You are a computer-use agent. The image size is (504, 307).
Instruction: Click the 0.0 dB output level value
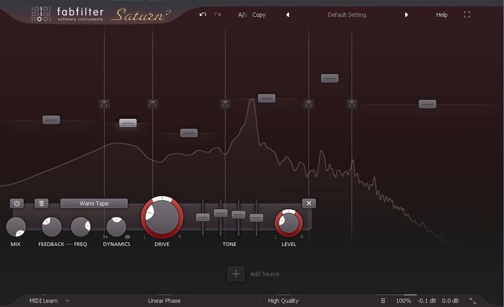[x=450, y=301]
